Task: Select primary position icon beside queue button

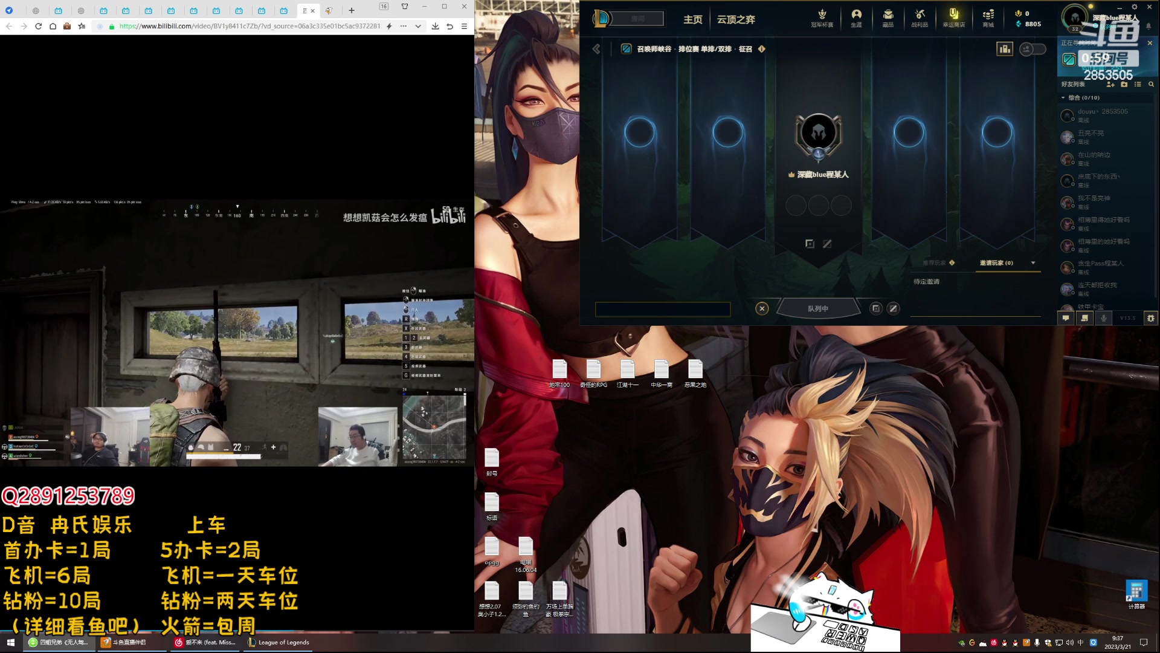Action: pyautogui.click(x=875, y=308)
